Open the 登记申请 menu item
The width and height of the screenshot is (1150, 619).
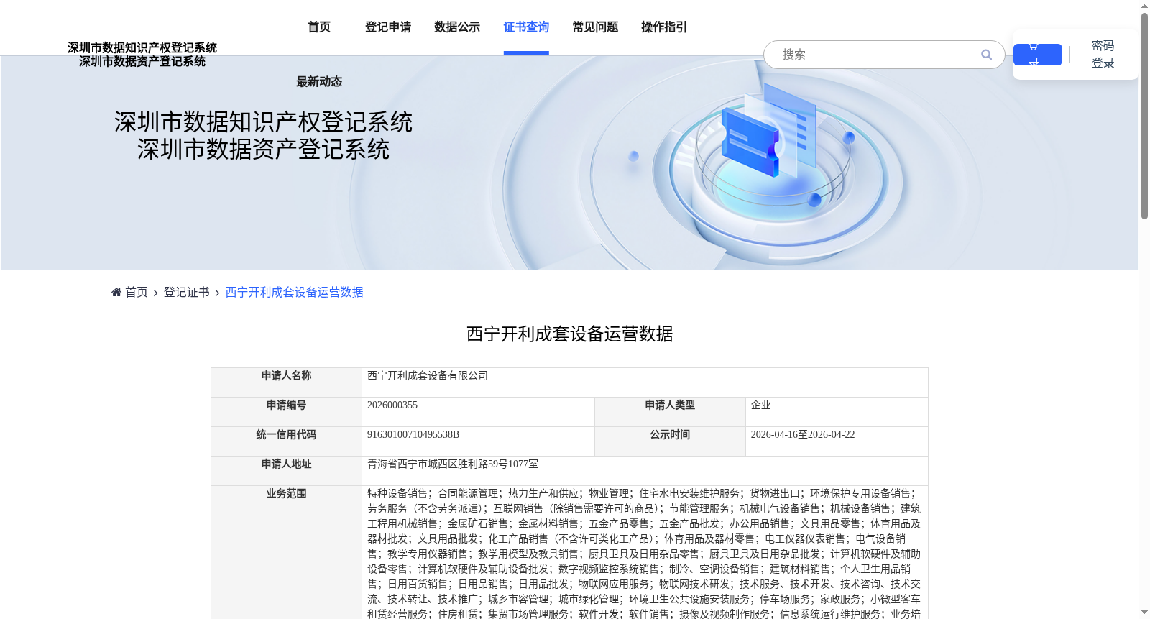[388, 27]
